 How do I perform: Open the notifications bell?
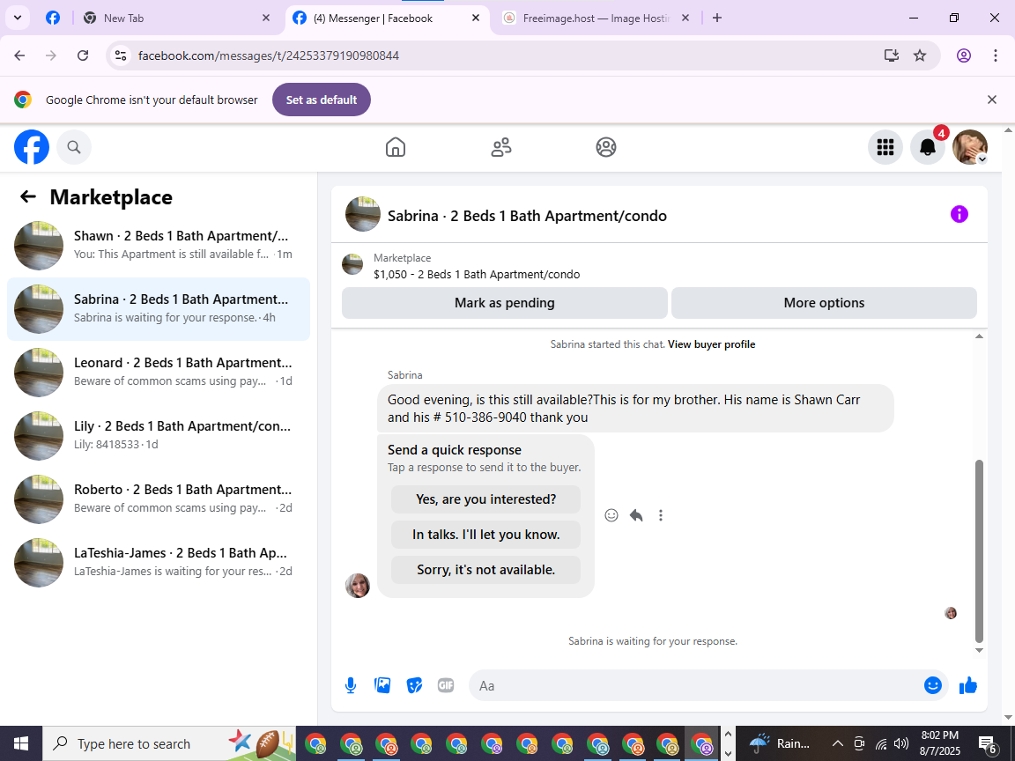(x=928, y=147)
